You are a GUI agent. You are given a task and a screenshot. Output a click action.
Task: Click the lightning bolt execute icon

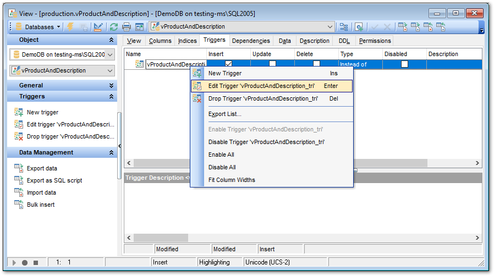tap(70, 27)
